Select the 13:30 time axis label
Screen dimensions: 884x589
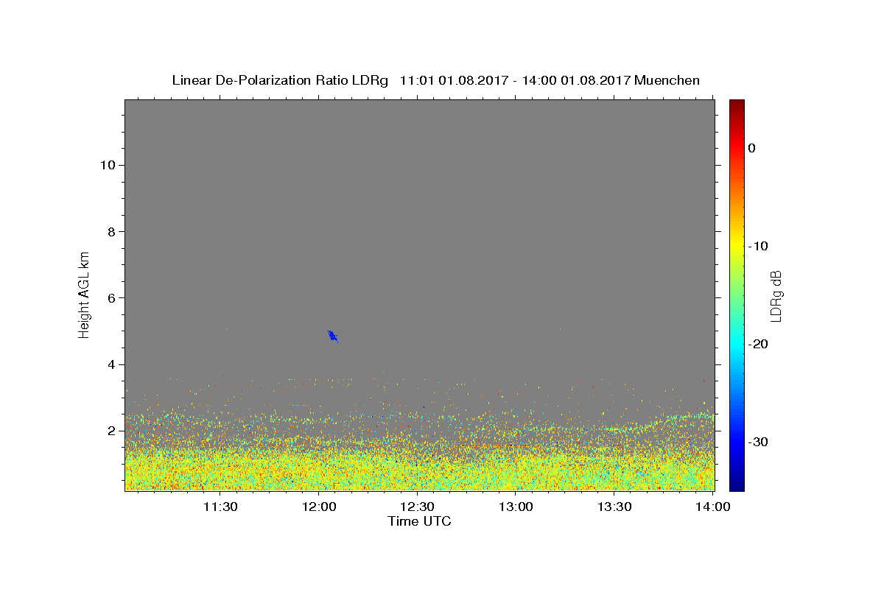614,507
